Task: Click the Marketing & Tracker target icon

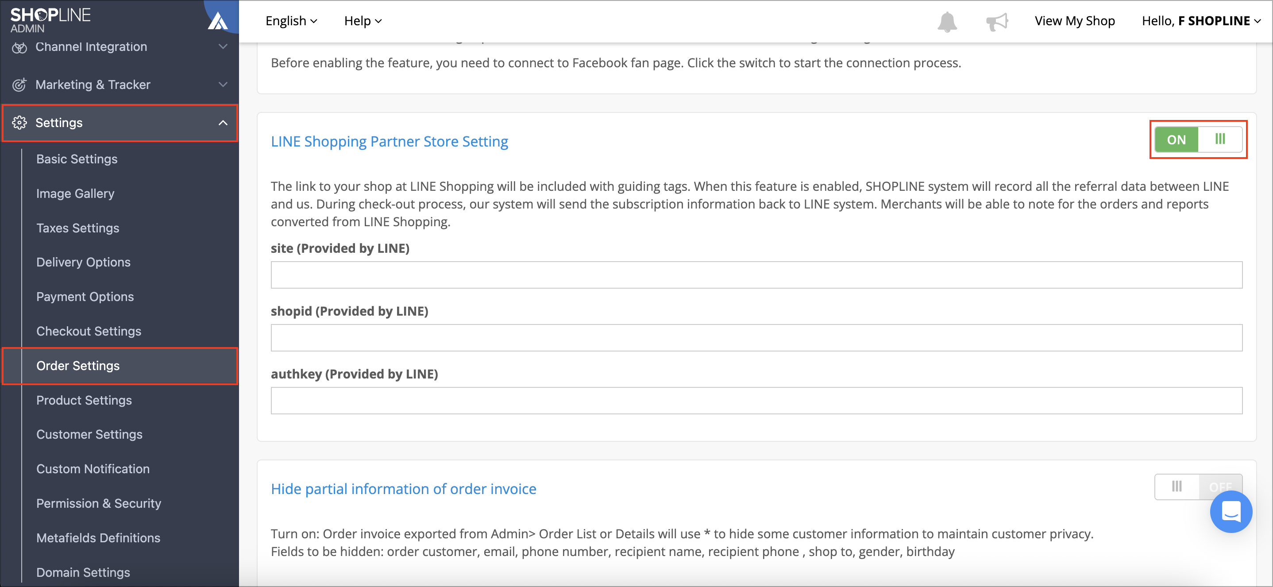Action: [x=19, y=85]
